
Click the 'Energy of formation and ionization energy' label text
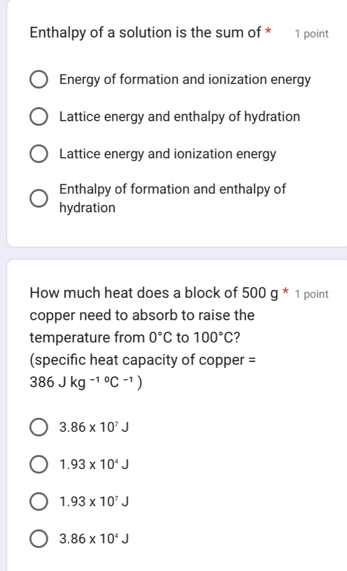pyautogui.click(x=185, y=80)
